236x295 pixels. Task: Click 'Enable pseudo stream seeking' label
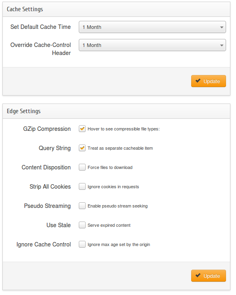click(x=118, y=206)
